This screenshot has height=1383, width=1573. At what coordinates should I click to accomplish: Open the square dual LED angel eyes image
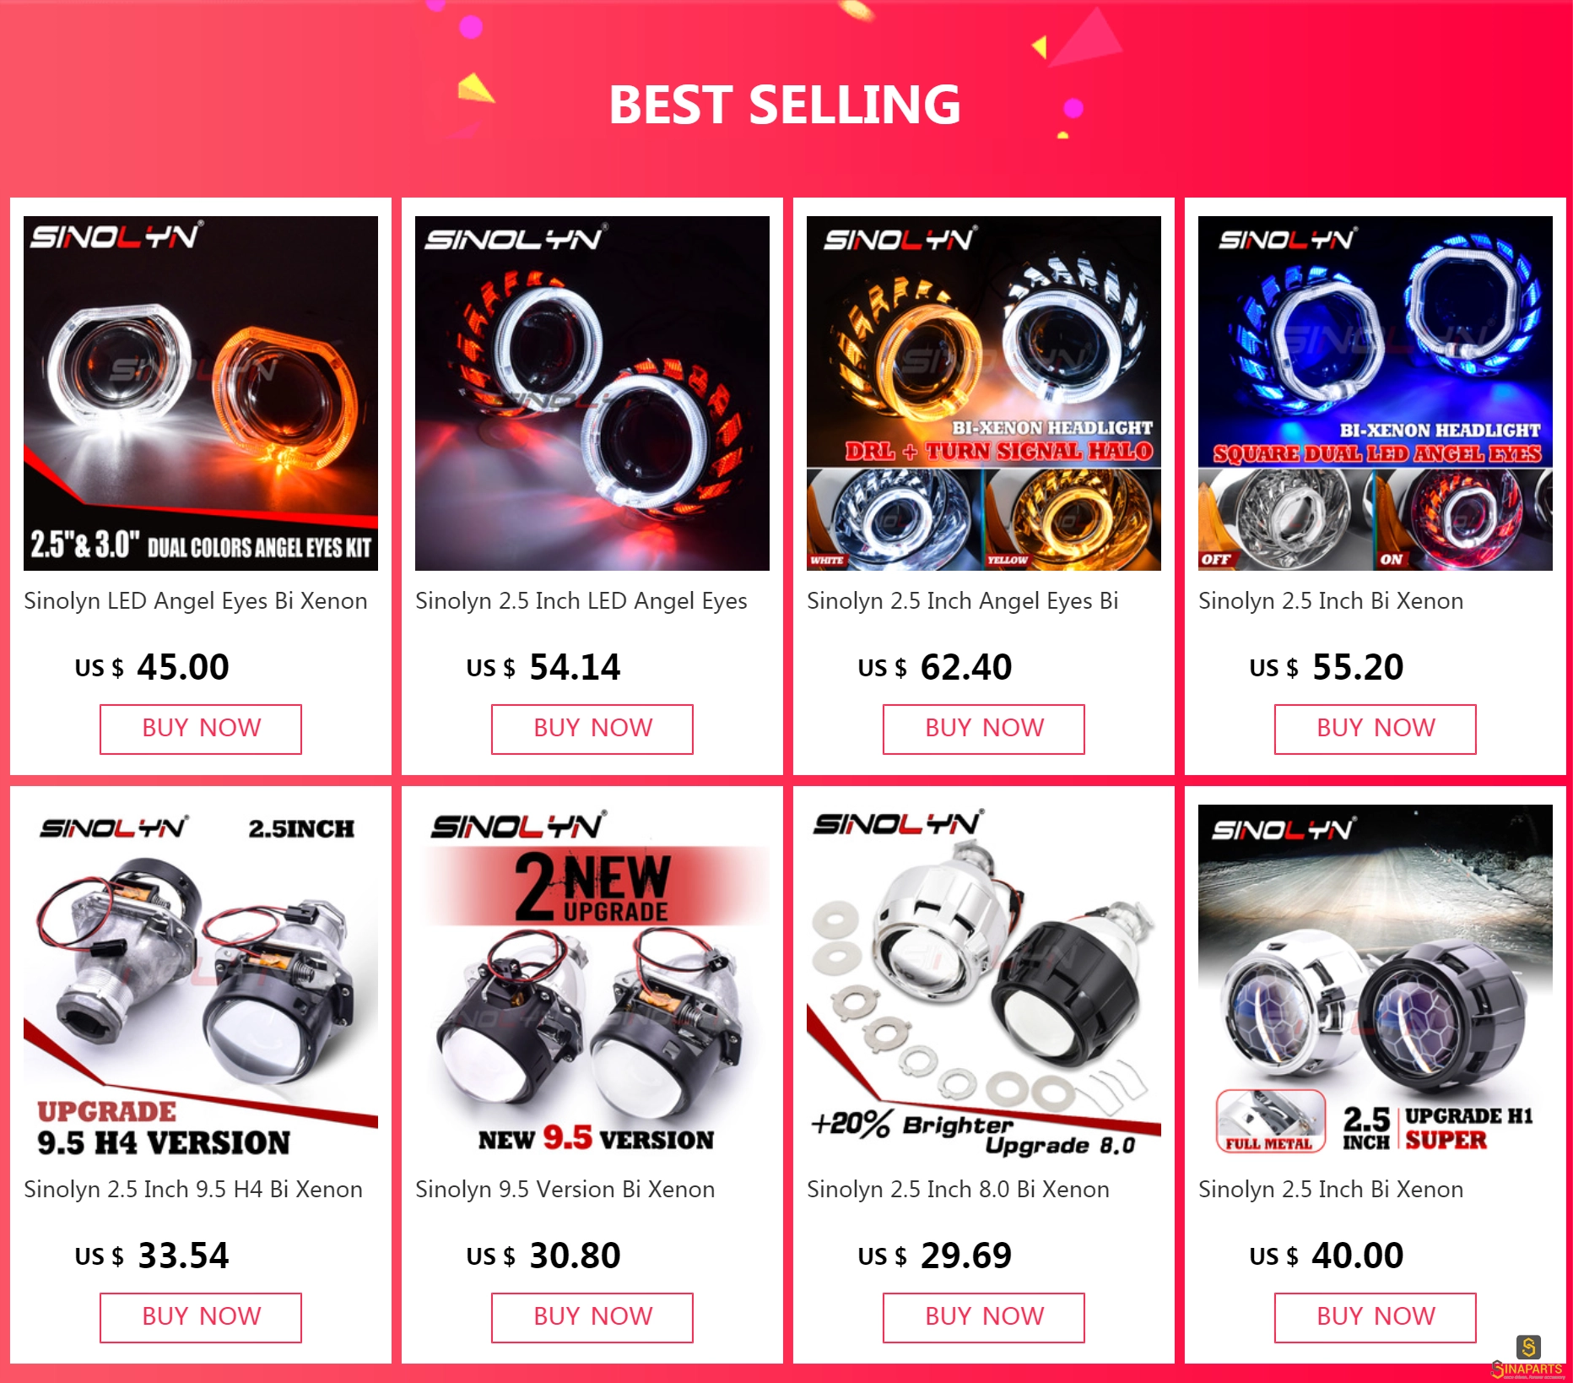1376,393
